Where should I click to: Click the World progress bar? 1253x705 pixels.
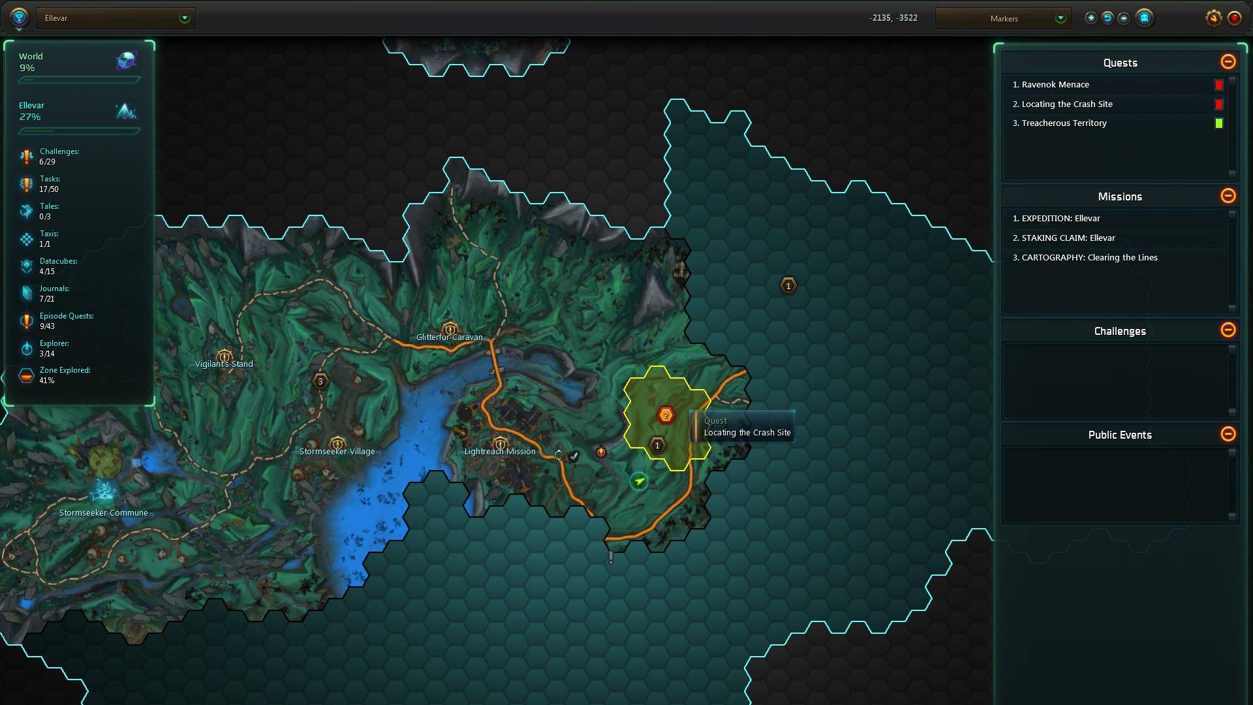point(79,80)
